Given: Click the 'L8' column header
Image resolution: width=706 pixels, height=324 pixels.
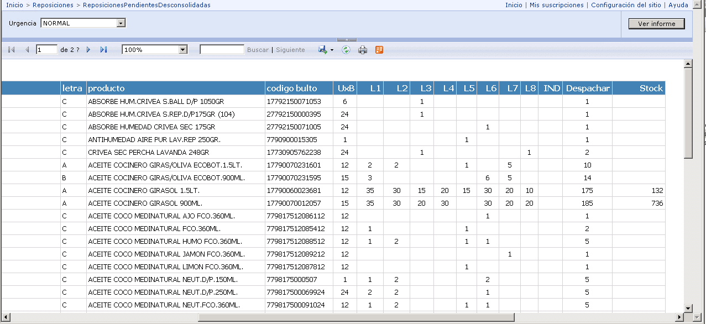Looking at the screenshot, I should 529,88.
